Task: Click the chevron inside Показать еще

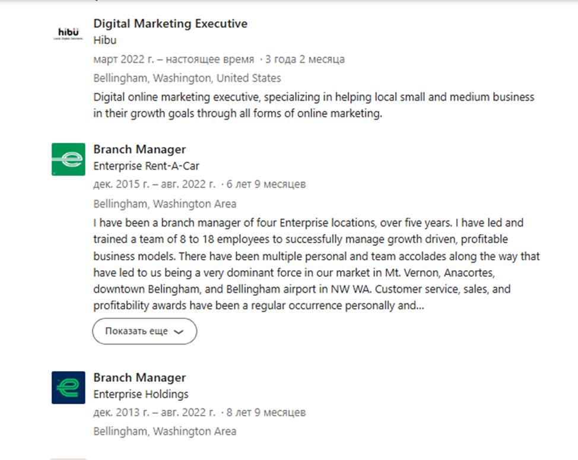Action: [179, 332]
